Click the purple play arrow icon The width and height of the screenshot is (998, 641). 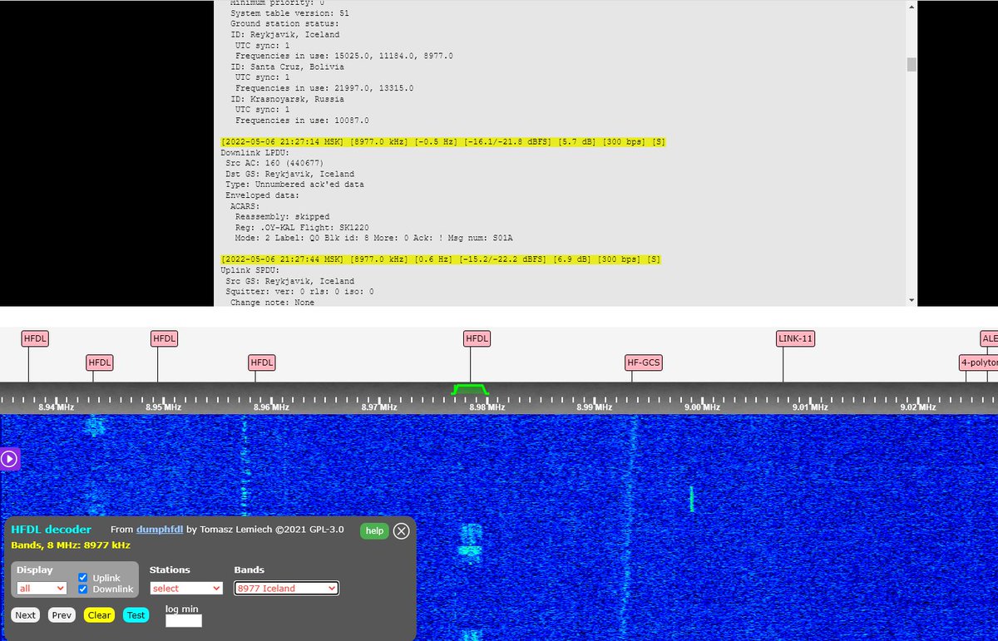pos(9,458)
